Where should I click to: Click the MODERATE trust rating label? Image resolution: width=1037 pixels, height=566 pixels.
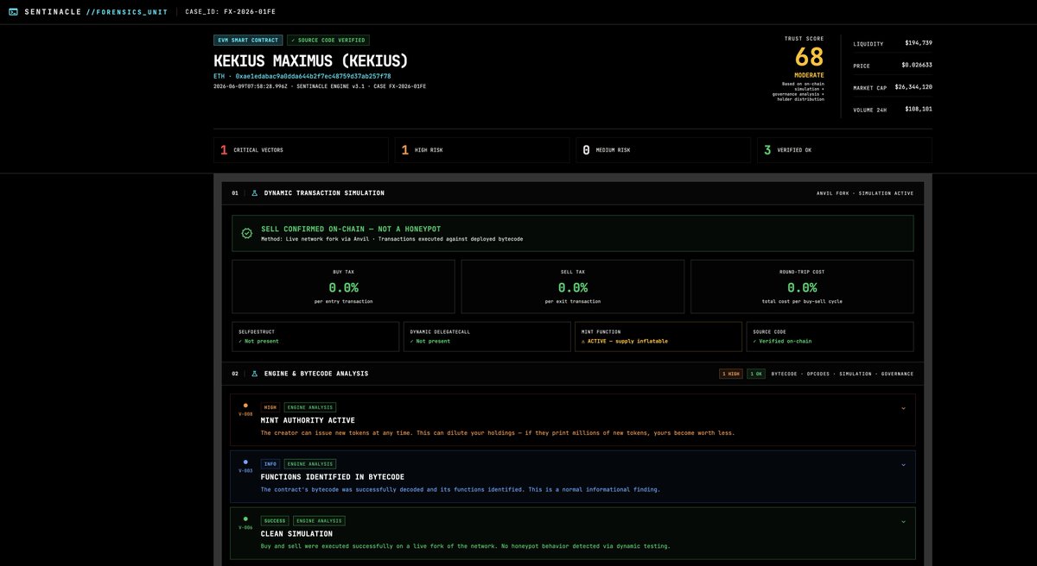[x=809, y=75]
